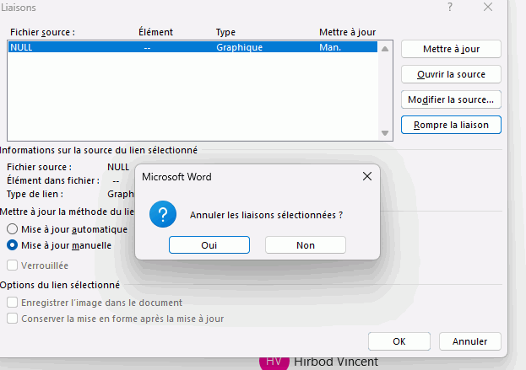Click the Mettre à jour button
Screen dimensions: 526x370
click(x=451, y=49)
